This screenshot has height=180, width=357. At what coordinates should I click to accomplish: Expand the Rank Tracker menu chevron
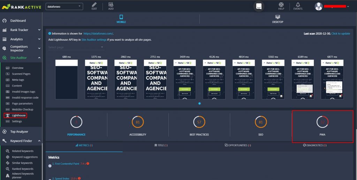coord(39,30)
